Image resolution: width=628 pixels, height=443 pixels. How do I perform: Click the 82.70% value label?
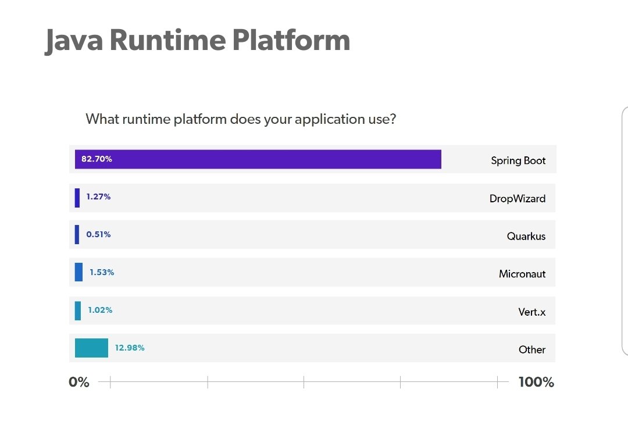coord(97,159)
